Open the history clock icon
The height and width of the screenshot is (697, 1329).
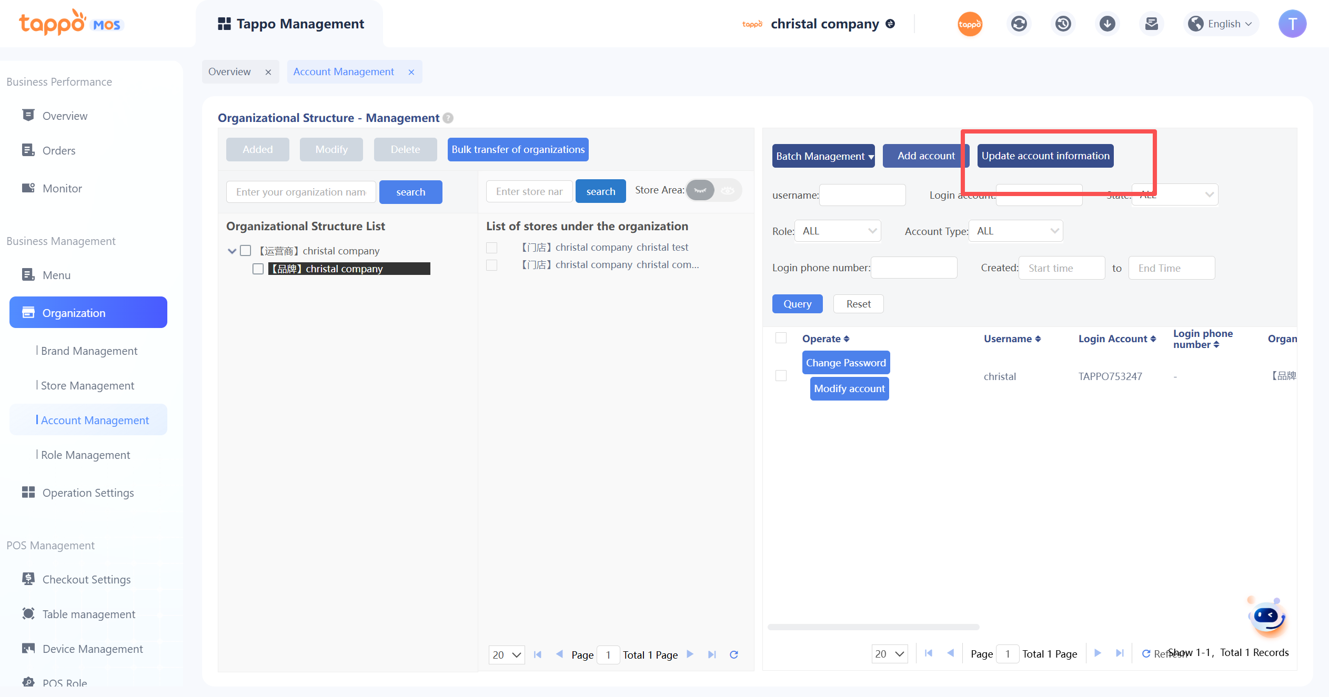click(x=1063, y=24)
